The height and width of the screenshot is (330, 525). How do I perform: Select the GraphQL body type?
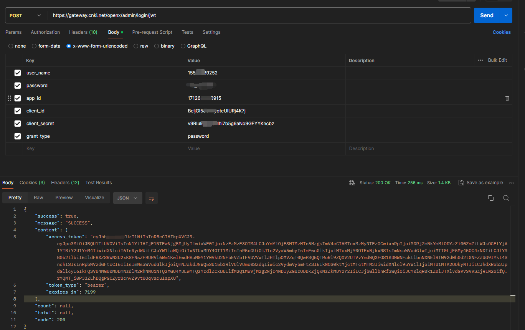[x=183, y=46]
